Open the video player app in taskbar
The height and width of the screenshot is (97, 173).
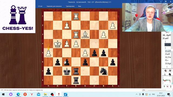coord(65,94)
